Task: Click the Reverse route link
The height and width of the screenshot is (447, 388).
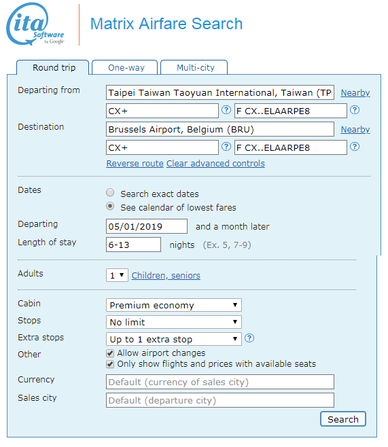Action: tap(135, 163)
